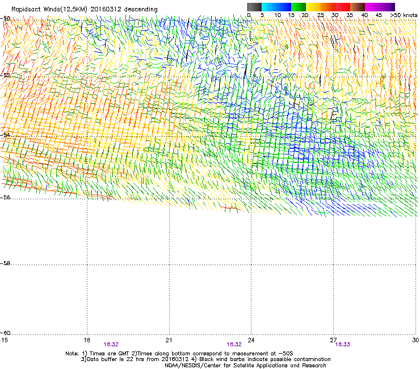This screenshot has height=369, width=420.
Task: Click the brown 35-40 knots color swatch
Action: click(x=358, y=7)
